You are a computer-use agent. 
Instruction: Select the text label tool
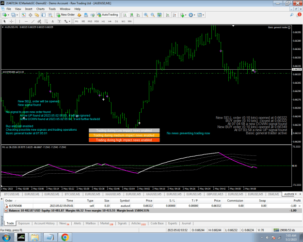coord(59,21)
